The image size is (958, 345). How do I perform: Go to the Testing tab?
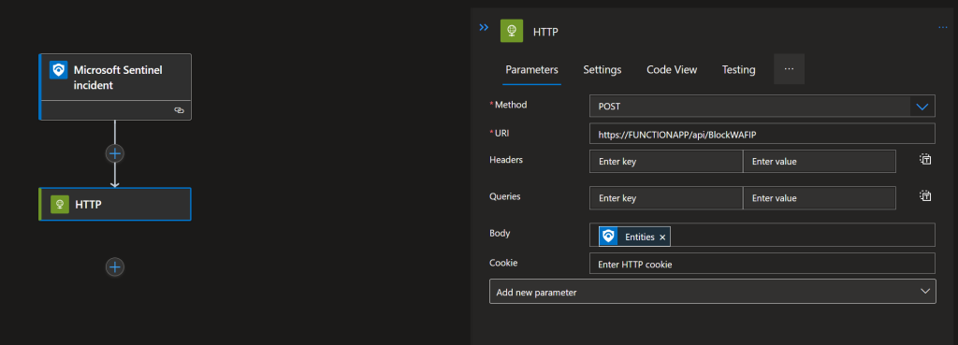click(739, 69)
